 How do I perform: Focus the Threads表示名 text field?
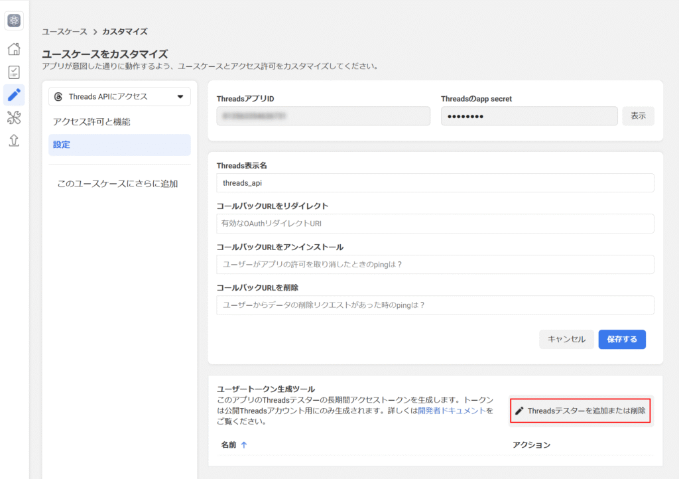[x=435, y=183]
